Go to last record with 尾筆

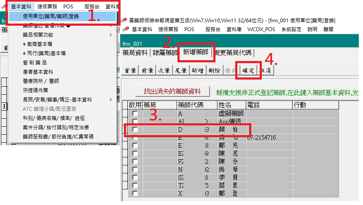(181, 70)
